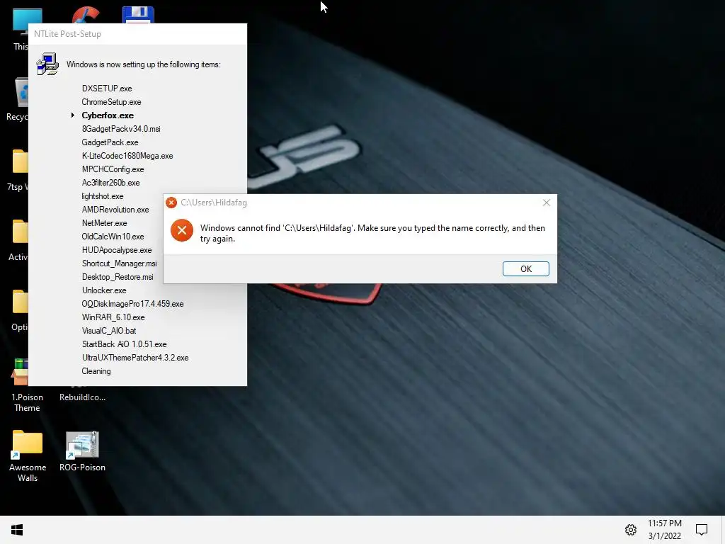Select OldCalcWin10.exe entry
Image resolution: width=725 pixels, height=544 pixels.
click(x=113, y=237)
